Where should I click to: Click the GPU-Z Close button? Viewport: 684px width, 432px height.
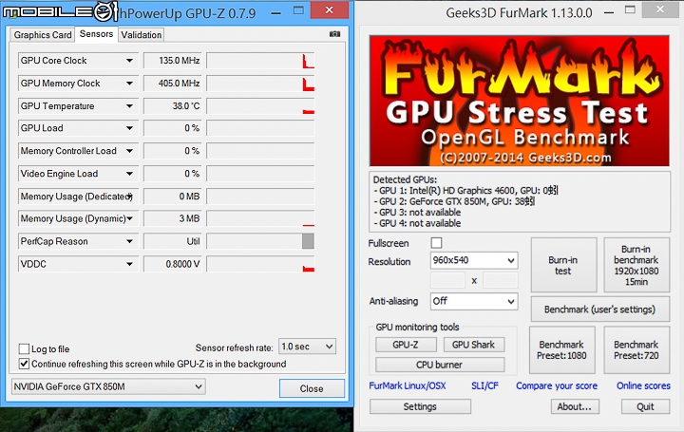coord(312,388)
